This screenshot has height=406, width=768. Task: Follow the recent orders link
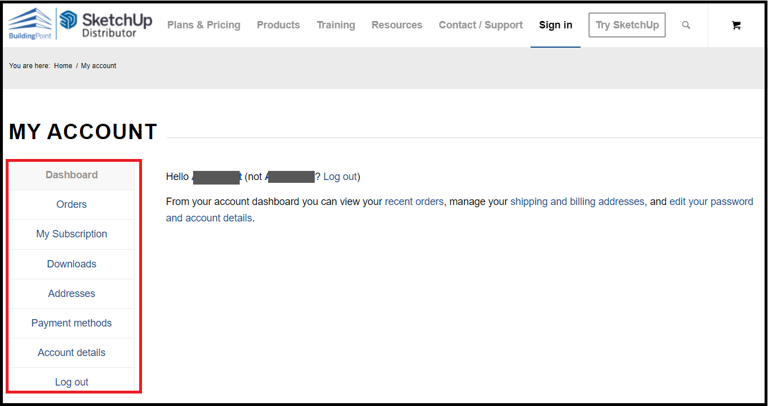(x=414, y=202)
